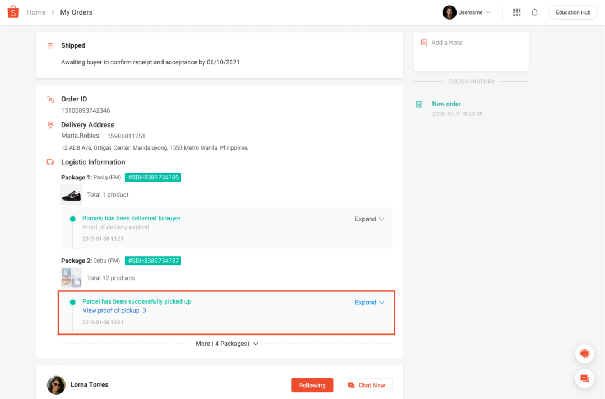Image resolution: width=605 pixels, height=399 pixels.
Task: Expand Package 1 delivery tracking details
Action: (369, 219)
